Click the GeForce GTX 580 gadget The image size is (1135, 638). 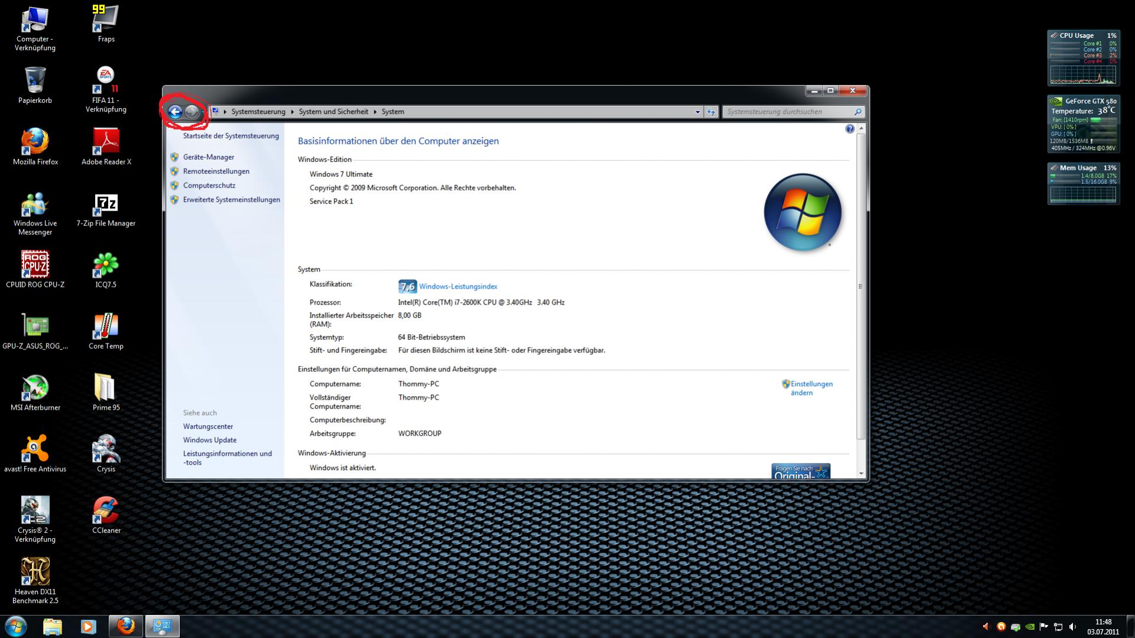[1083, 124]
